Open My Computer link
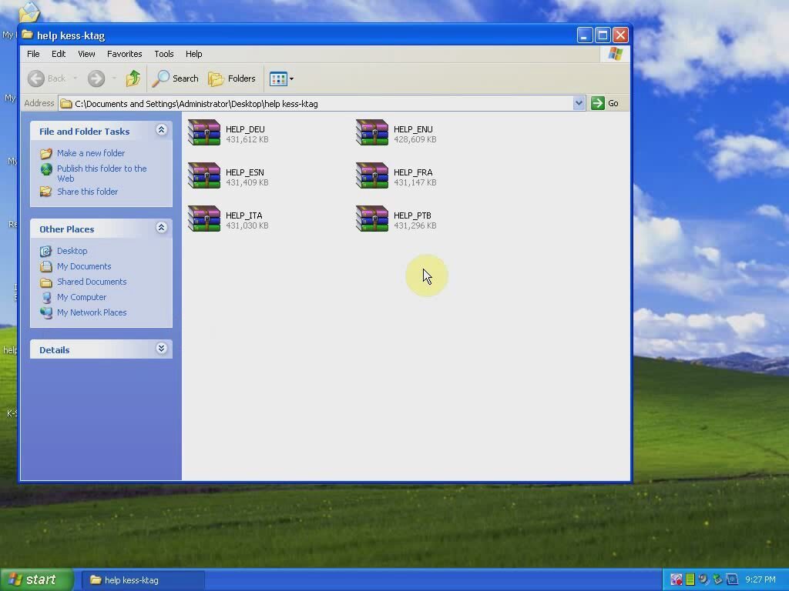789x591 pixels. point(82,297)
